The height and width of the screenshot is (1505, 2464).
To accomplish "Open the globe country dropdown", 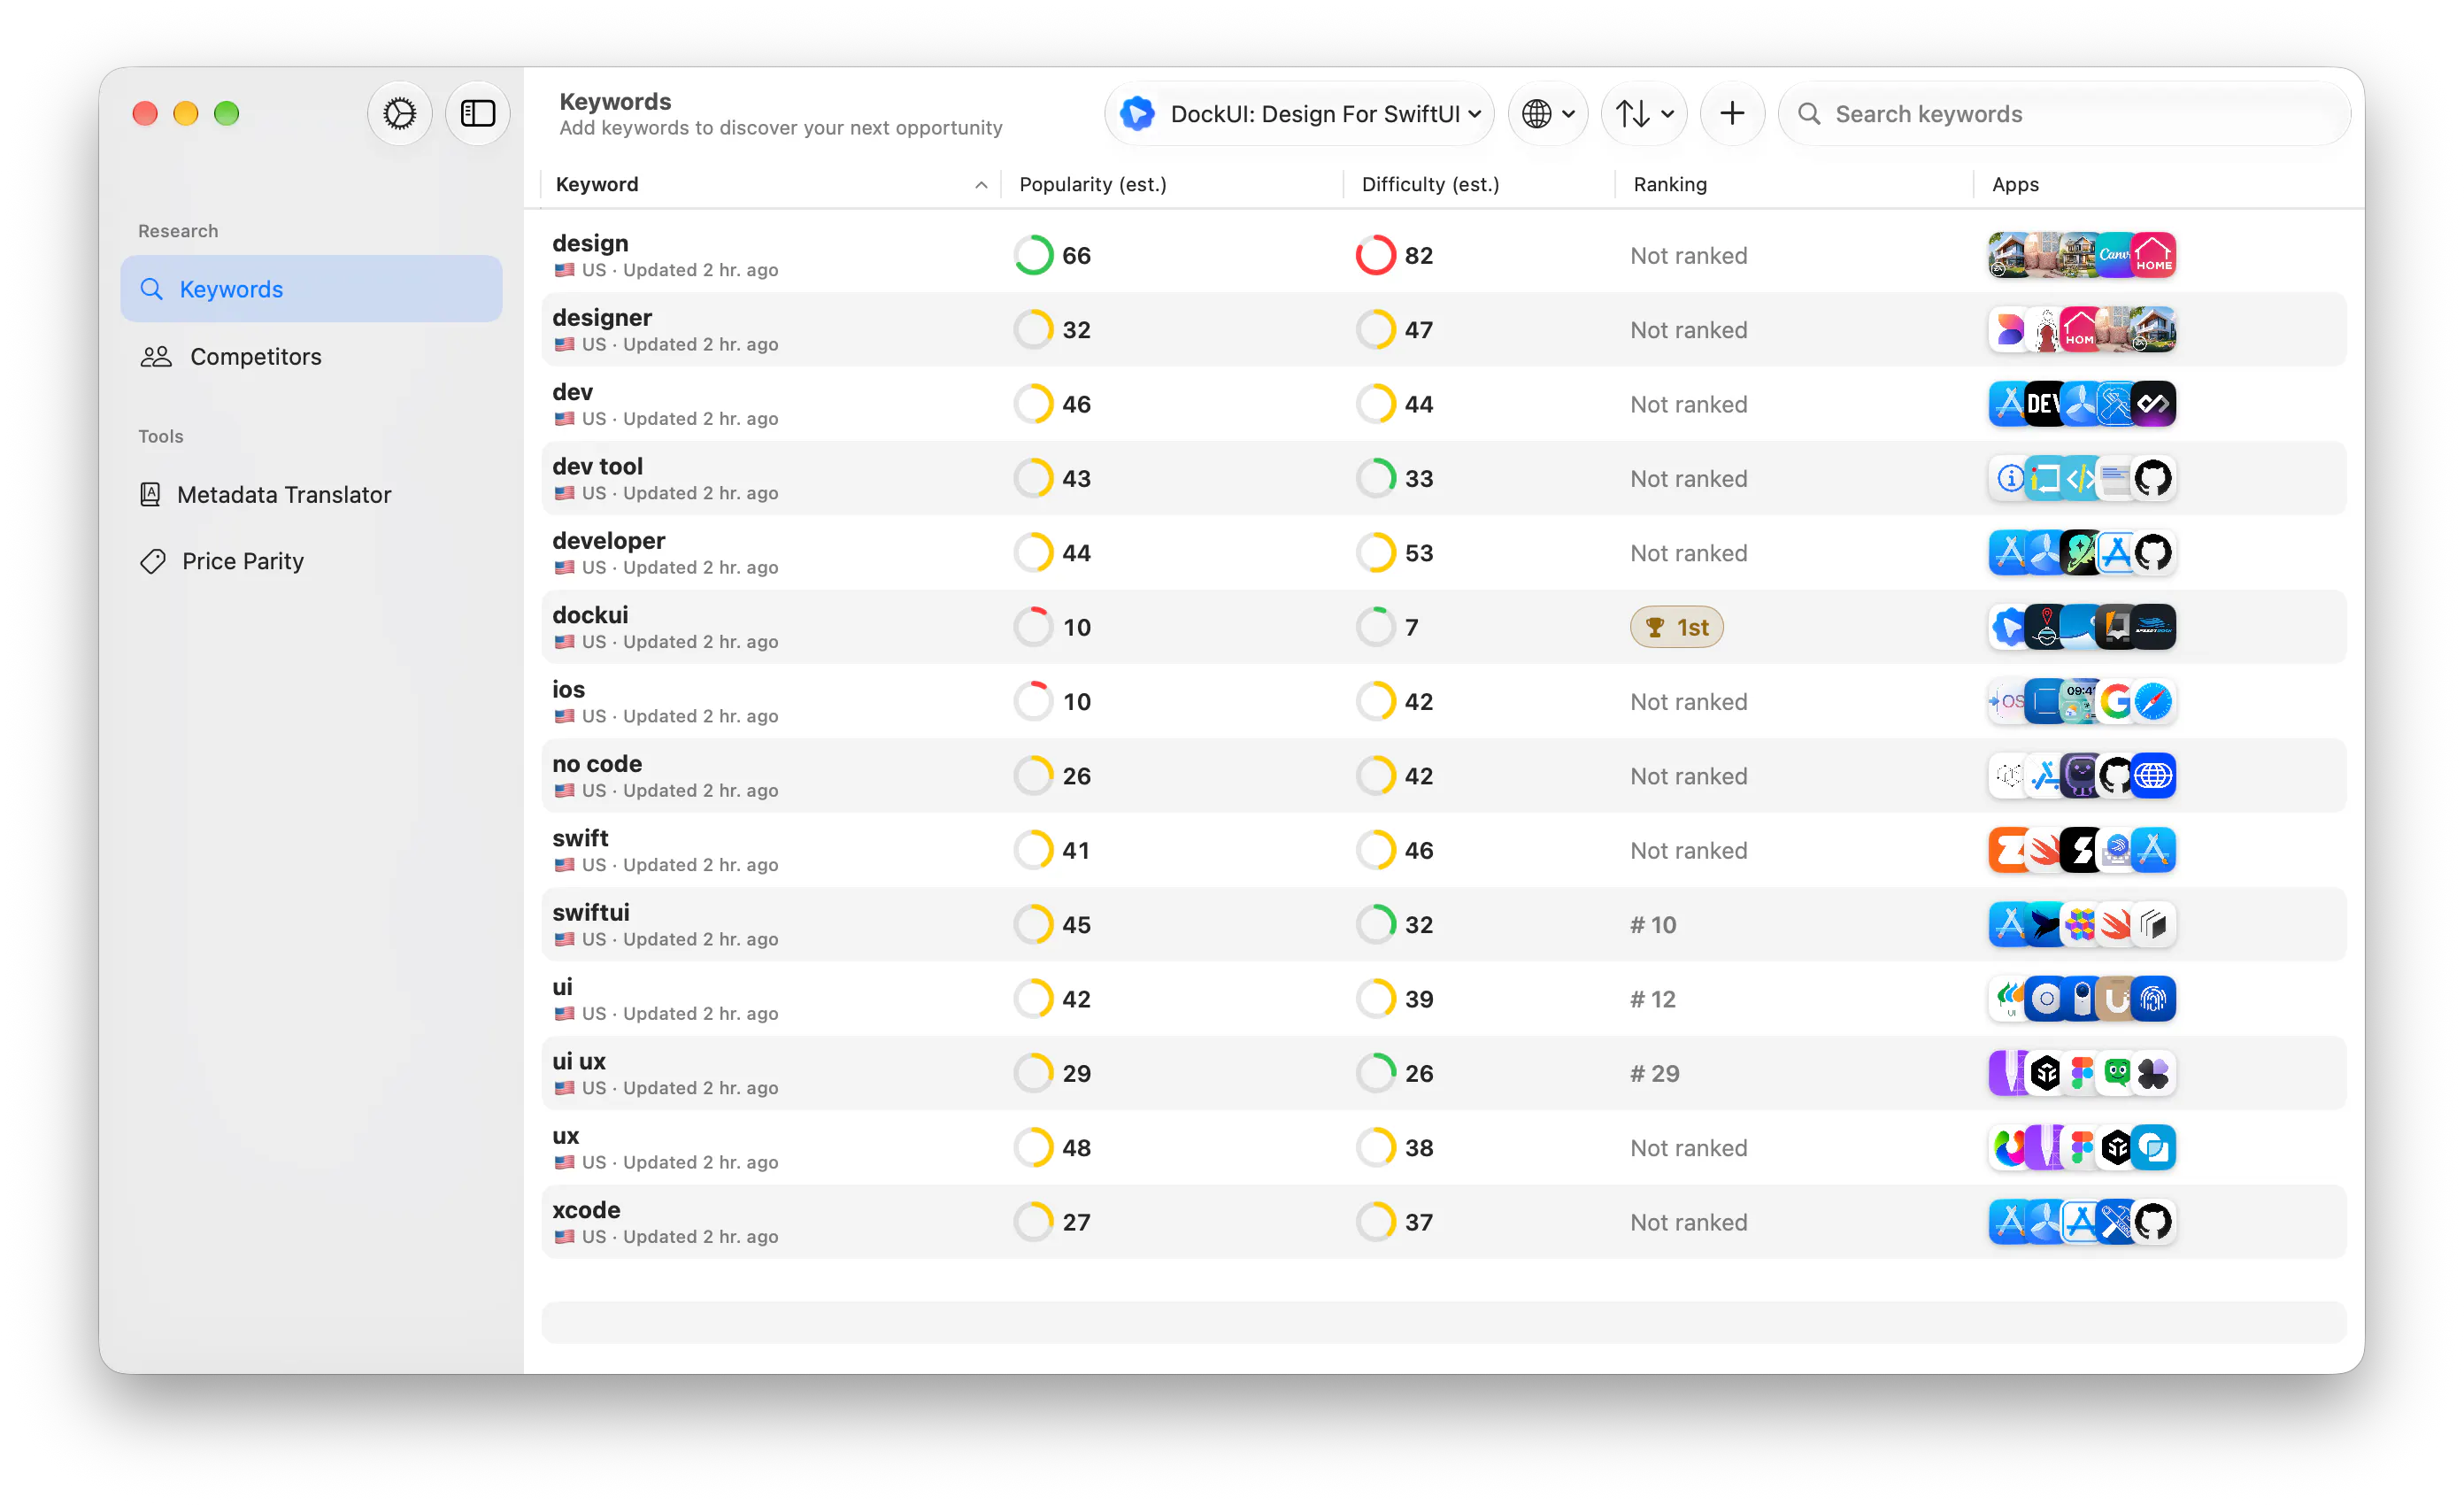I will (1547, 114).
